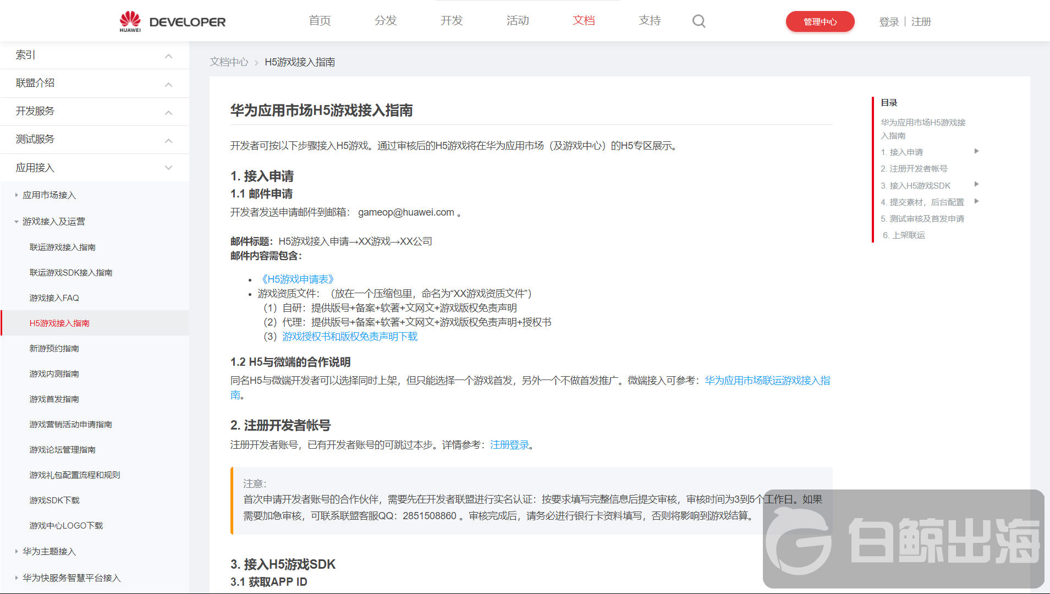Expand arrow beside 1. 接入申请 in contents
The width and height of the screenshot is (1050, 594).
tap(976, 151)
